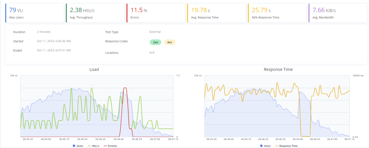Select the 4xx response code badge
Image resolution: width=369 pixels, height=148 pixels.
tap(169, 42)
